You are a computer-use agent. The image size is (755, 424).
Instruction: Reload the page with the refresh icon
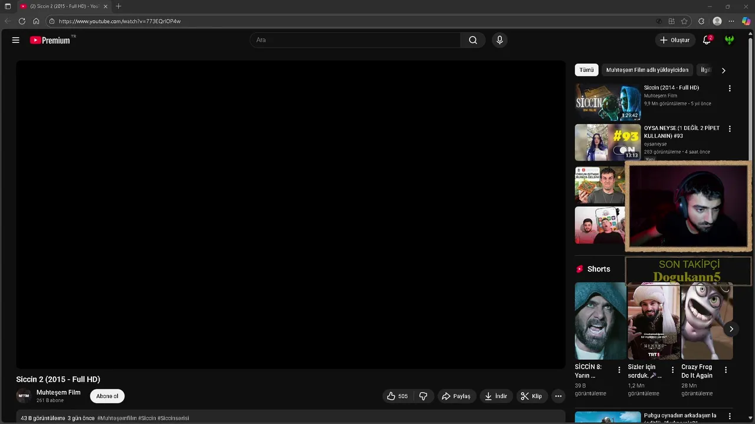[22, 21]
